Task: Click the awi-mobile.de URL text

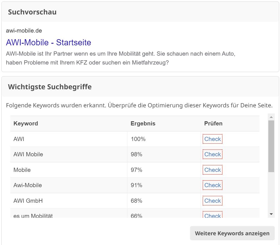Action: (x=24, y=31)
